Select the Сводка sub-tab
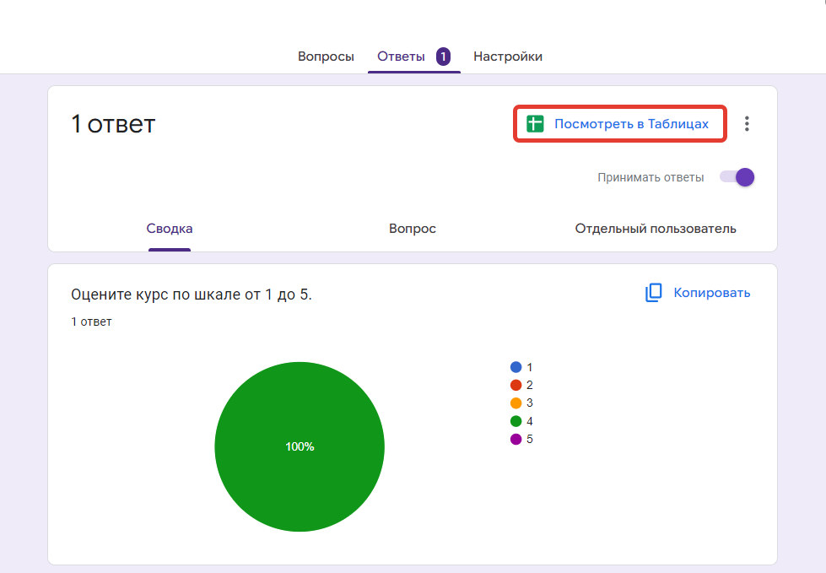Image resolution: width=826 pixels, height=573 pixels. pyautogui.click(x=169, y=229)
